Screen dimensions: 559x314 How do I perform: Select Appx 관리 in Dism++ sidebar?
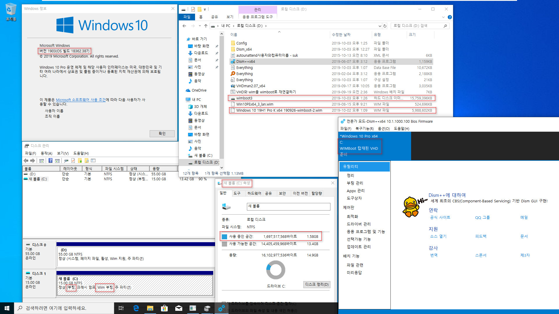[355, 191]
